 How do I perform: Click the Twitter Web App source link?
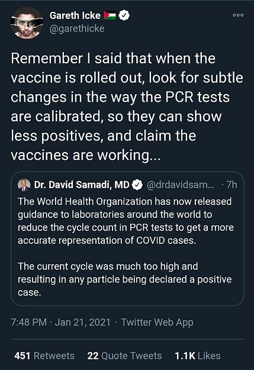point(157,323)
